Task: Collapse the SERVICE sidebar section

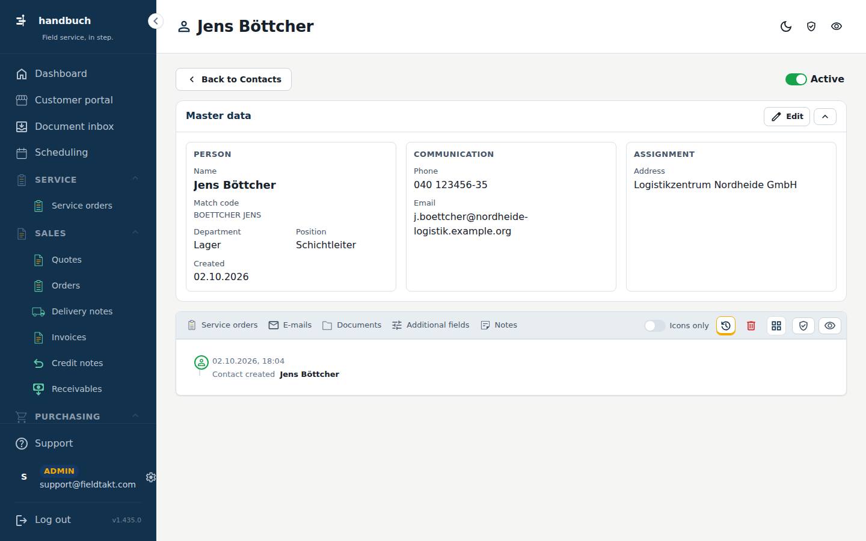Action: pyautogui.click(x=135, y=179)
